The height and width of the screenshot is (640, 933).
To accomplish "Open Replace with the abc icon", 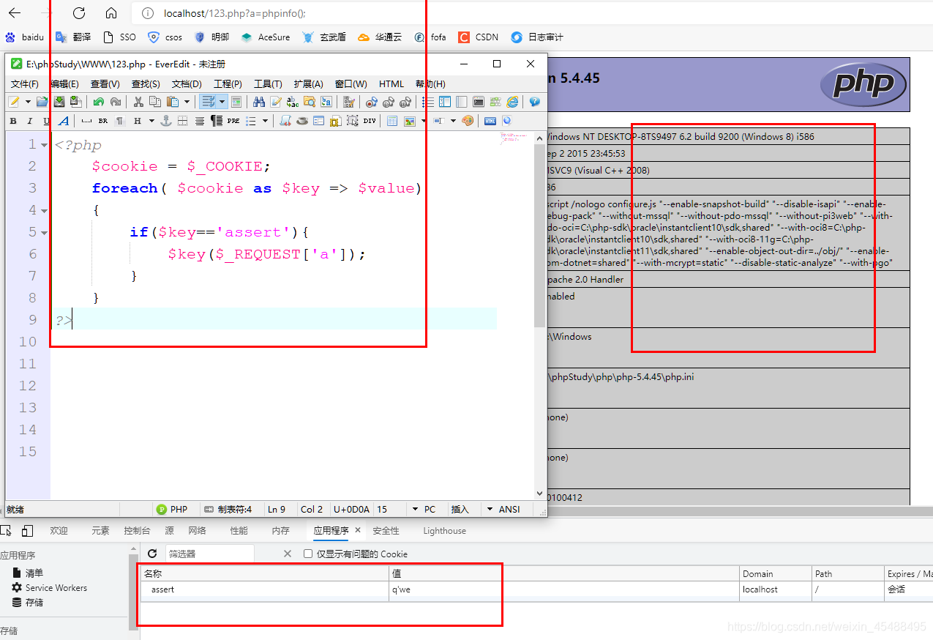I will pyautogui.click(x=293, y=102).
